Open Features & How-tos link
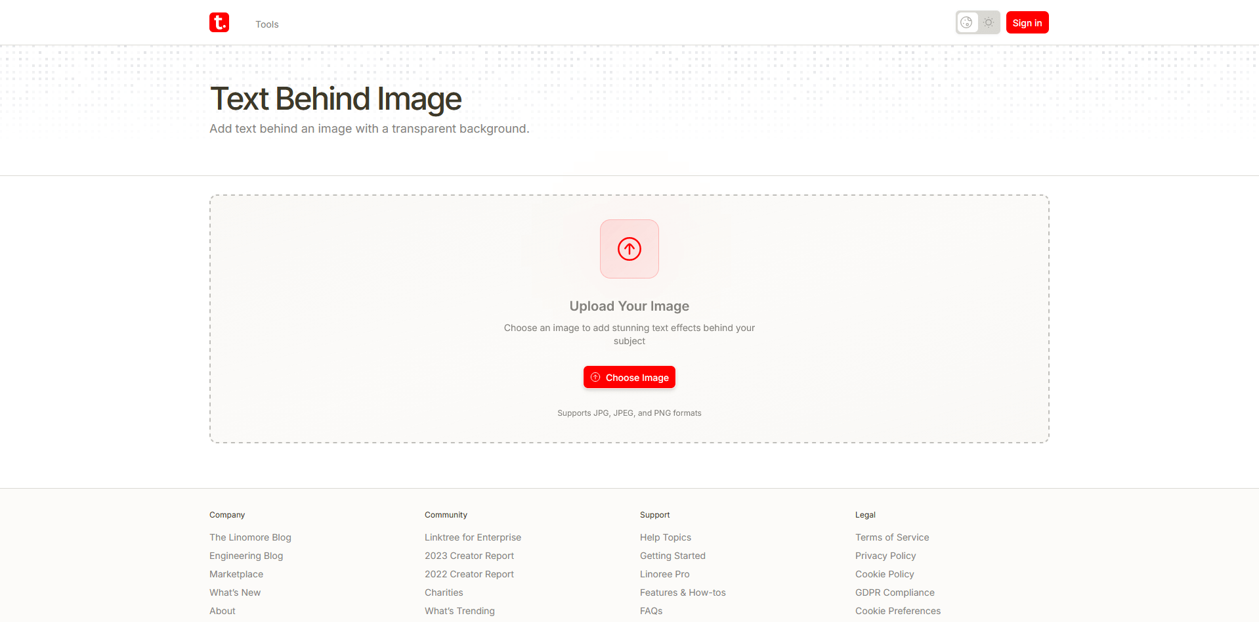The image size is (1259, 622). pos(683,592)
